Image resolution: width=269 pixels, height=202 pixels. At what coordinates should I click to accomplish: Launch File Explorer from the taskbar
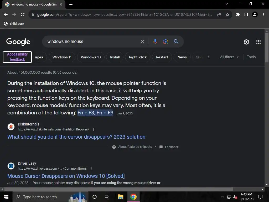pos(120,197)
